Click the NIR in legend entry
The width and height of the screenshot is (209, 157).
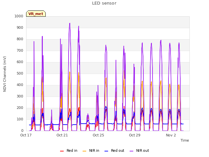pos(91,150)
